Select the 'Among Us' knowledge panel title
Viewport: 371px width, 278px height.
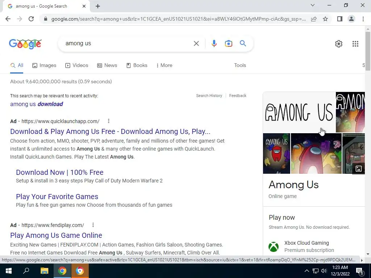(293, 185)
